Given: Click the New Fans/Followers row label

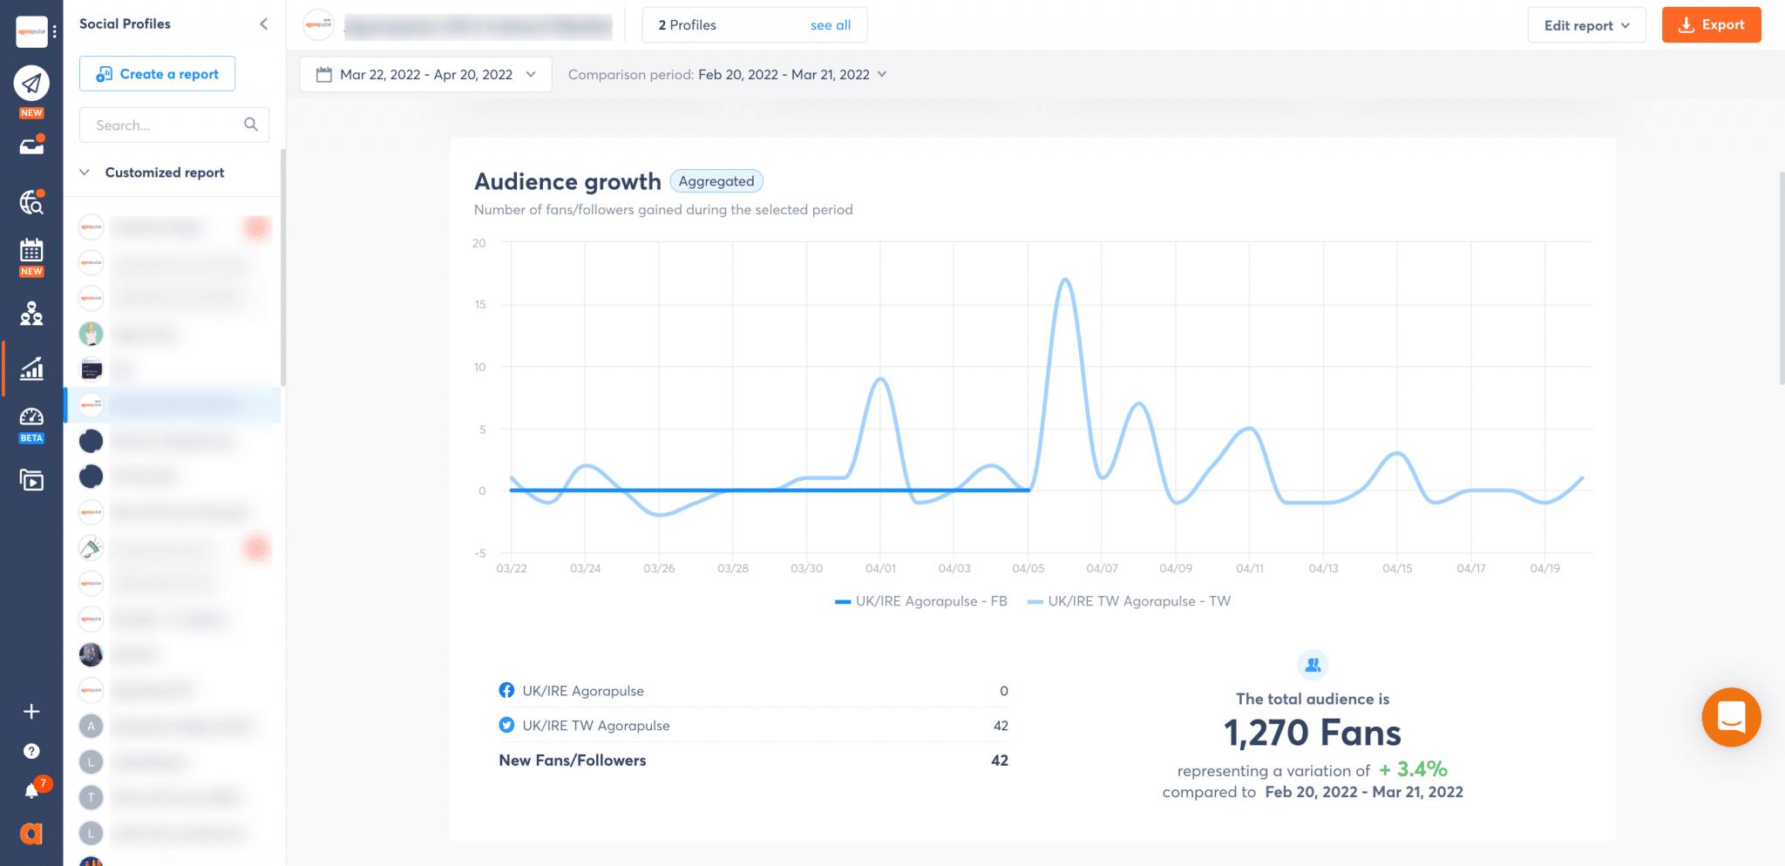Looking at the screenshot, I should (x=573, y=761).
